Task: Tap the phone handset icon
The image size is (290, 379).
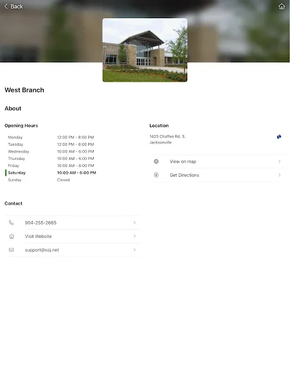Action: (x=11, y=223)
